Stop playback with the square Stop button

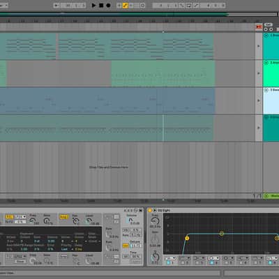pos(101,5)
